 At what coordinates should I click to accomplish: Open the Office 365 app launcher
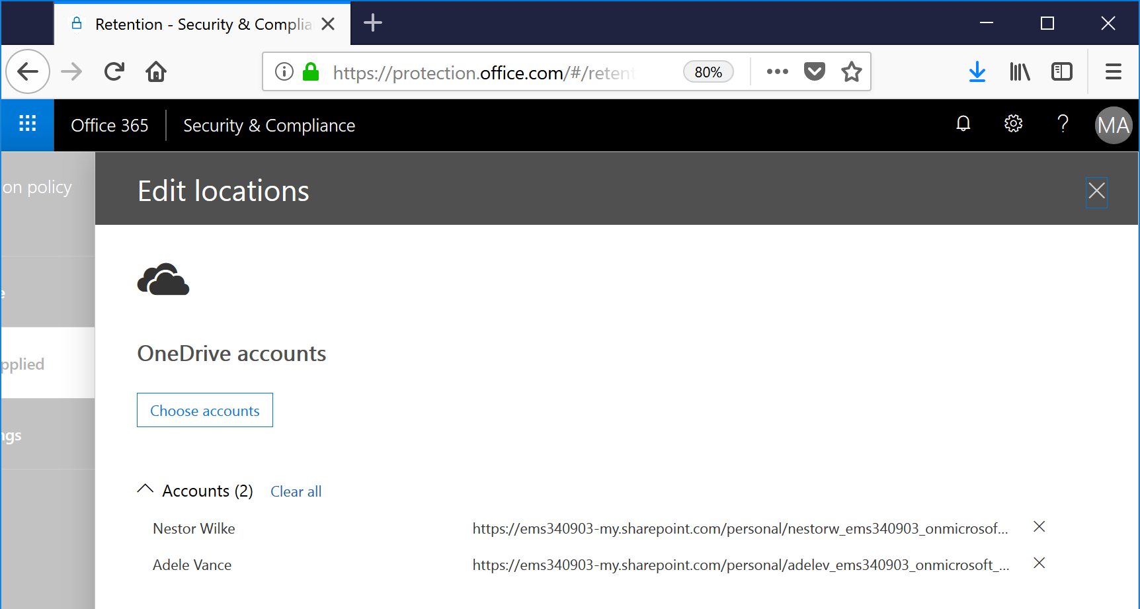click(x=27, y=125)
